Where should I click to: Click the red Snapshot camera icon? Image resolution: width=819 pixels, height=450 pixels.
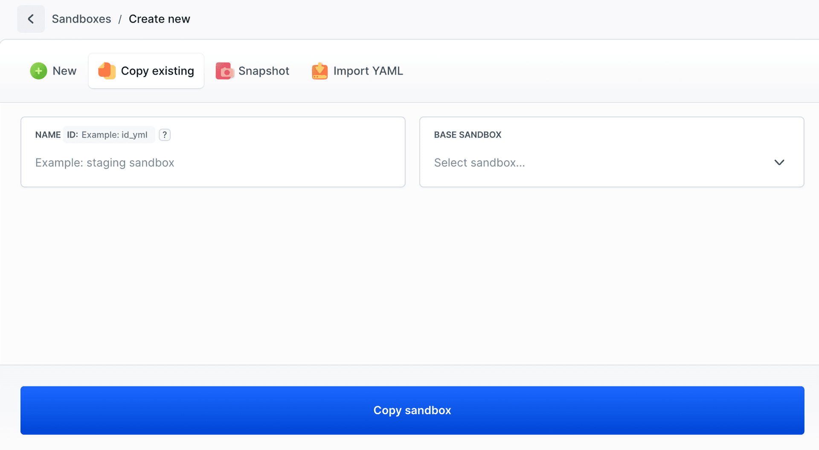[224, 71]
